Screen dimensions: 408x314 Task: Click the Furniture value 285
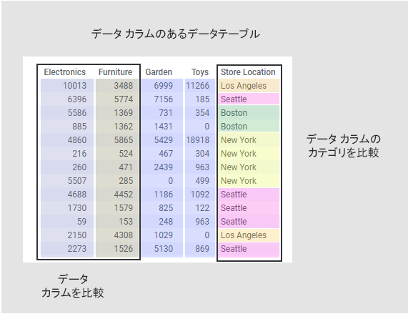(x=126, y=180)
